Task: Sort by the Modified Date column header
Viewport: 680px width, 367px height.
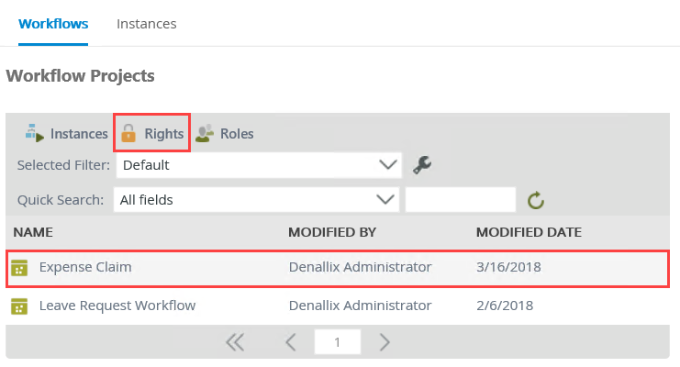Action: 528,232
